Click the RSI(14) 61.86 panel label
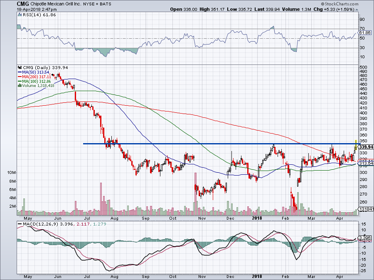The image size is (374, 280). point(39,15)
